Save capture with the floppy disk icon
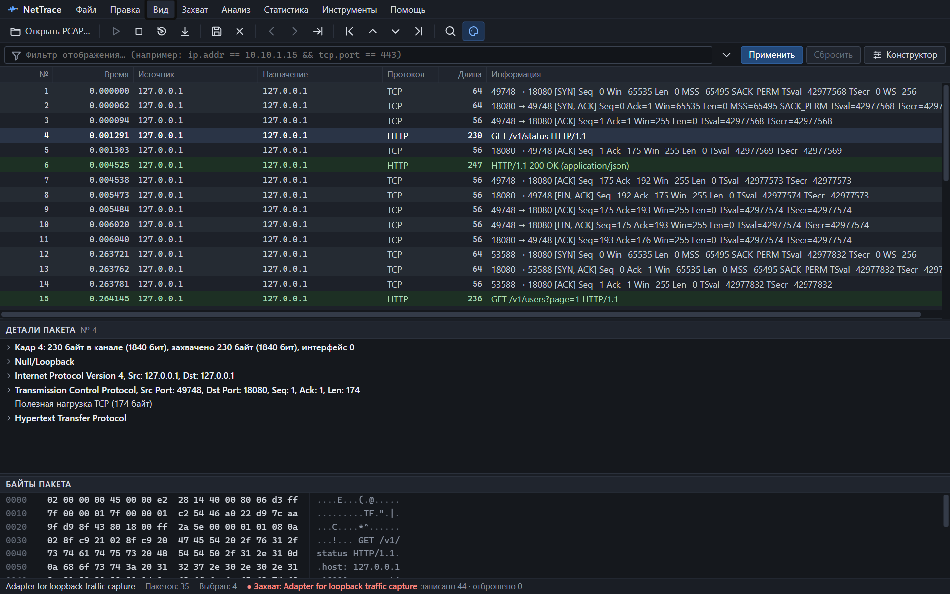Image resolution: width=950 pixels, height=594 pixels. 217,31
